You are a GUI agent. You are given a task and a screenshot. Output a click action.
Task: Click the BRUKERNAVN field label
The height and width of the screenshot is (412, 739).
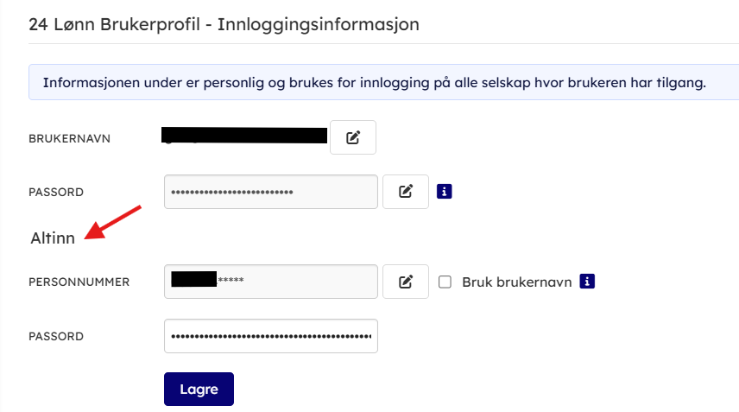69,138
